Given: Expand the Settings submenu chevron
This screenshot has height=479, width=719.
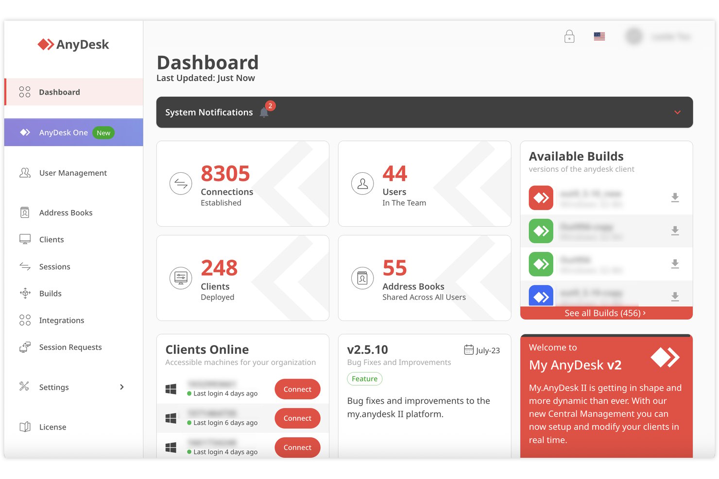Looking at the screenshot, I should [122, 387].
